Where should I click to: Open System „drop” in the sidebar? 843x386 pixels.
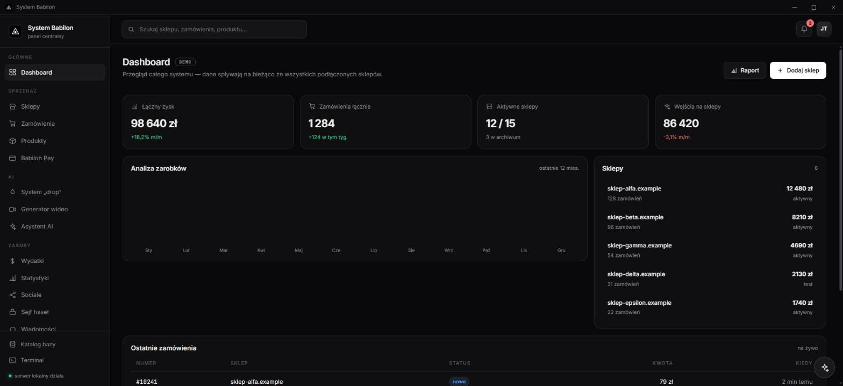point(55,192)
